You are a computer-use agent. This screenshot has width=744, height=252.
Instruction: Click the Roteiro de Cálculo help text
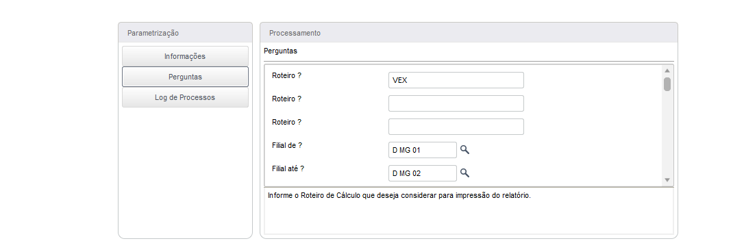pos(399,196)
